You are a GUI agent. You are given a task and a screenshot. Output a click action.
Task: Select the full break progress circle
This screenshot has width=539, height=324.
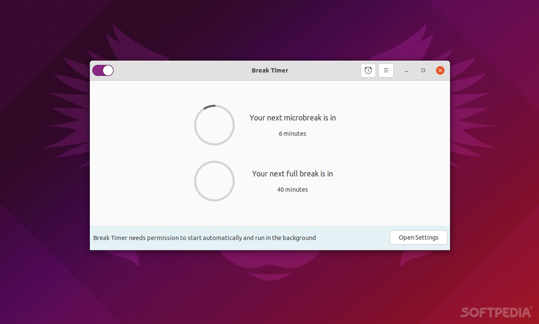(x=214, y=181)
